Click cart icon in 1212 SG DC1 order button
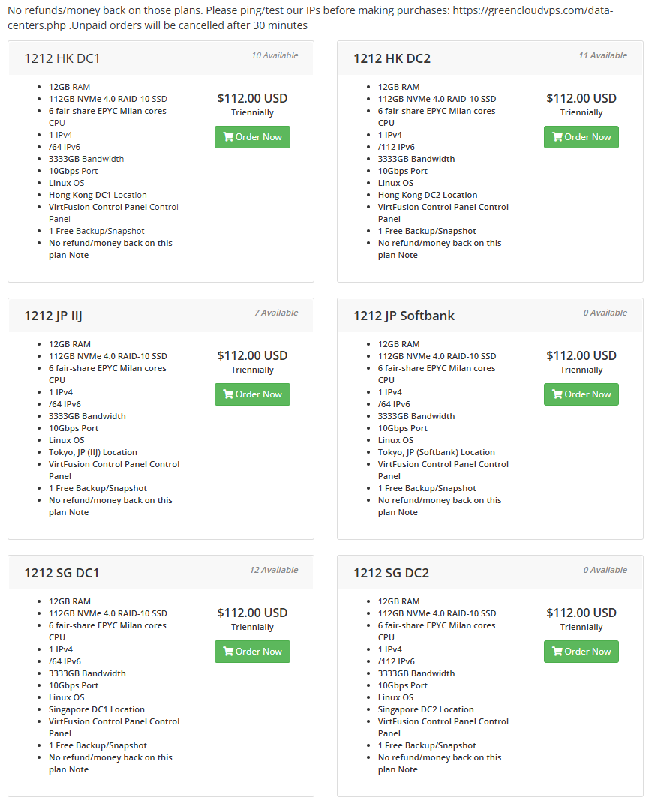 point(228,652)
